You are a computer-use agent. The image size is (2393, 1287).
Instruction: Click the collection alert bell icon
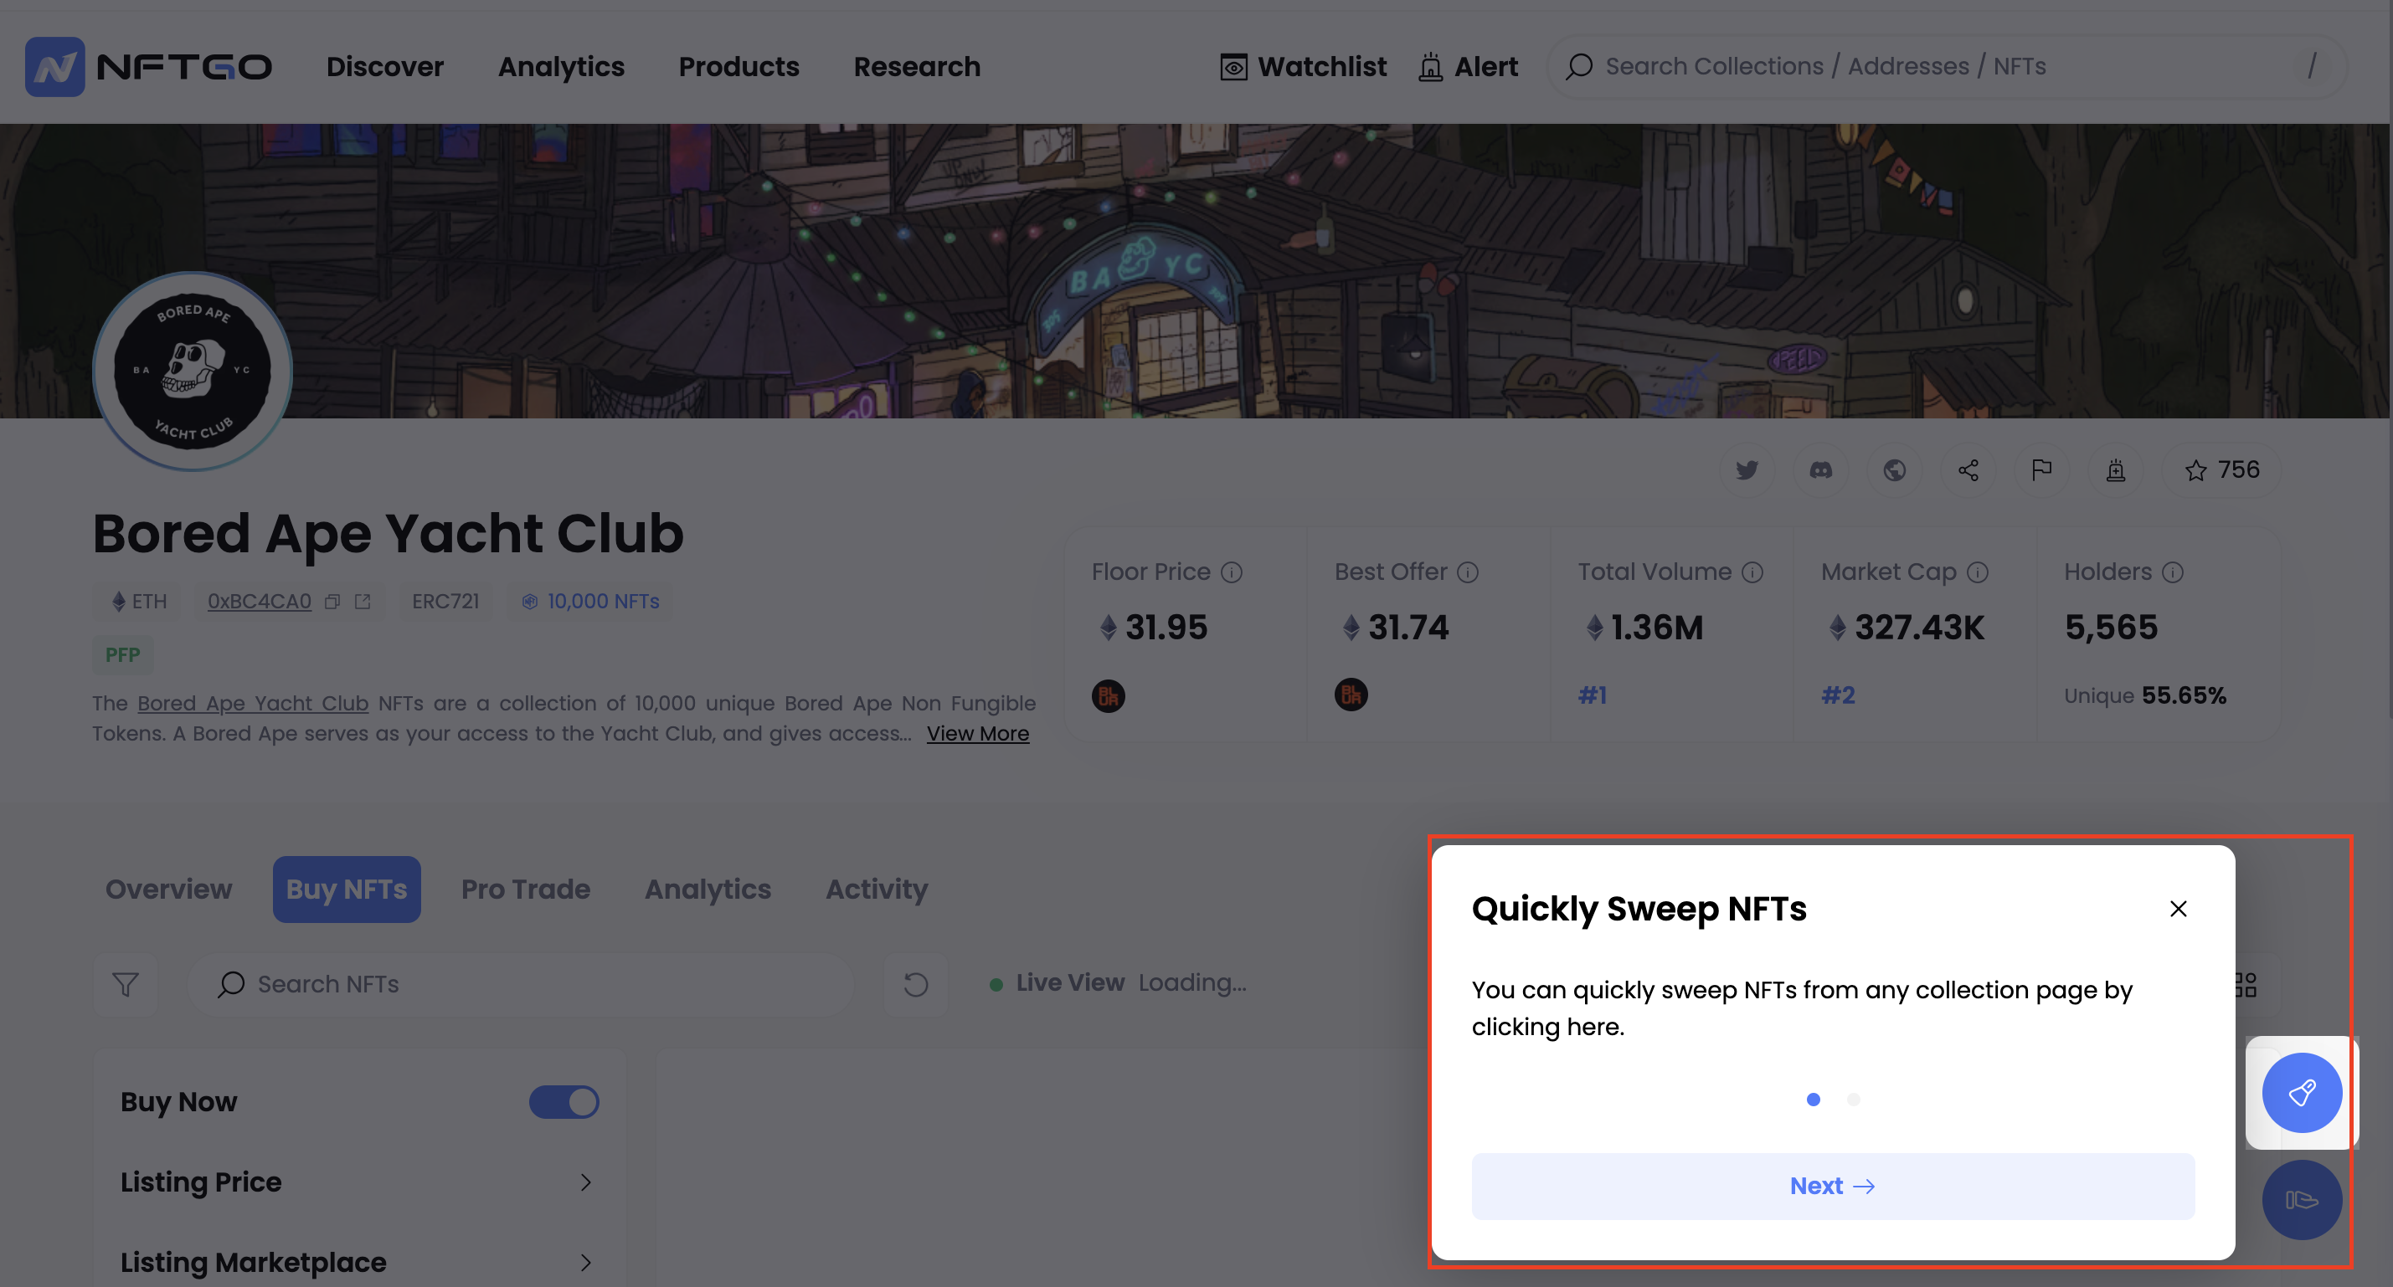pyautogui.click(x=2115, y=469)
